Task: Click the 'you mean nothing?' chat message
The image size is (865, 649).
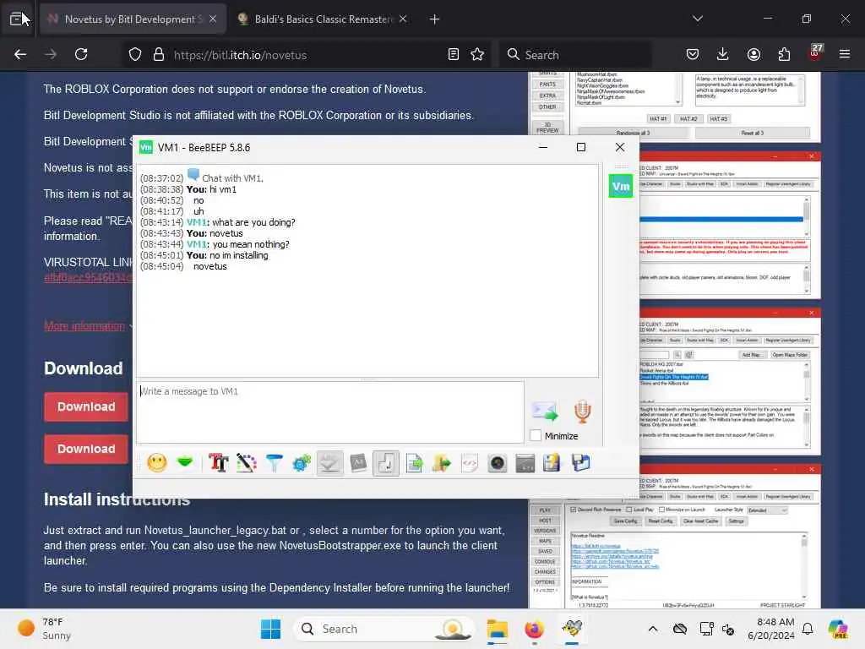Action: tap(251, 244)
